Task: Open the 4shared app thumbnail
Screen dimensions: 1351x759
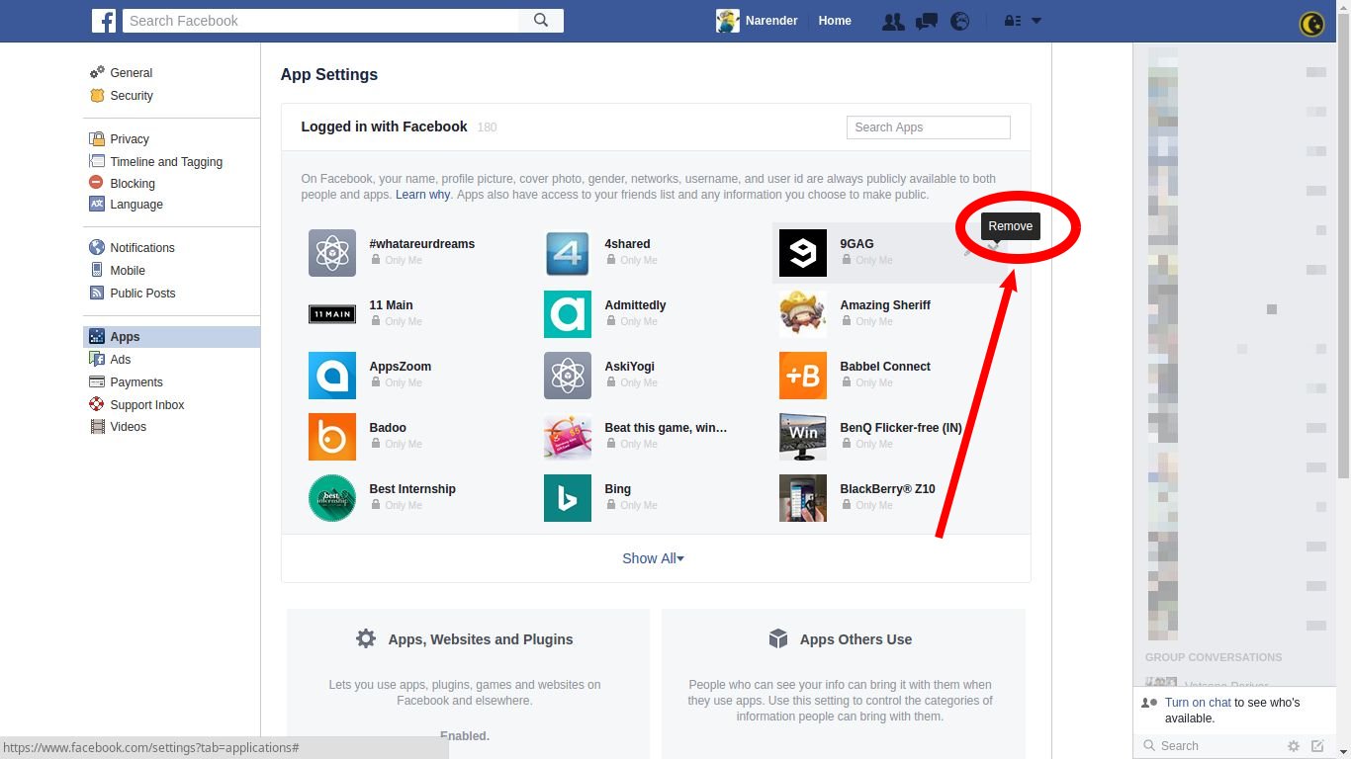Action: point(568,253)
